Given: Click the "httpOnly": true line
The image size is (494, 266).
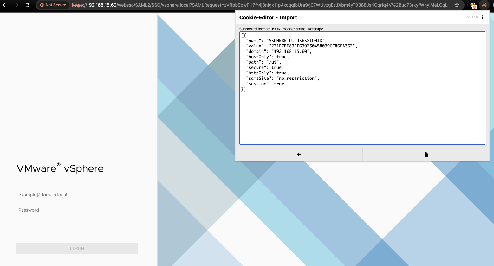Looking at the screenshot, I should pyautogui.click(x=267, y=73).
